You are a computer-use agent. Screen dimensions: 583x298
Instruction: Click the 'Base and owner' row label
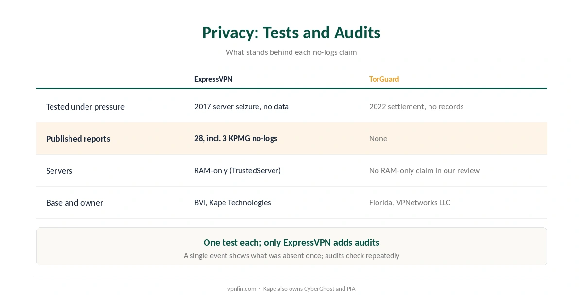point(74,203)
